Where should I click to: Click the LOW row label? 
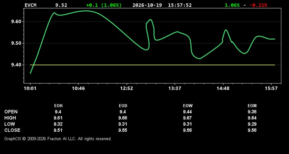[x=10, y=124]
